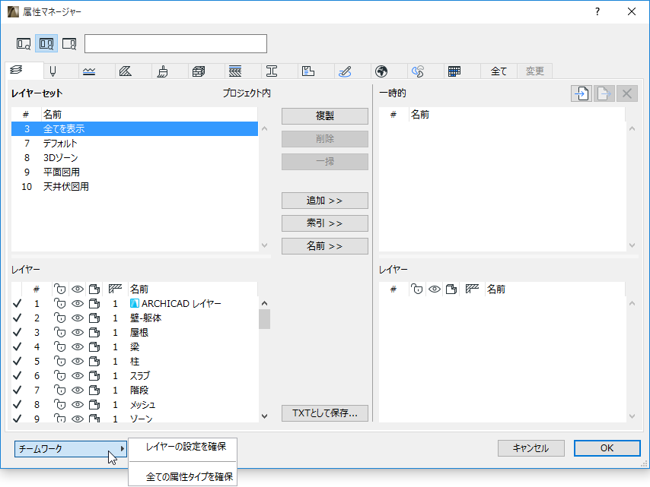The width and height of the screenshot is (650, 487).
Task: Select layer set 3Dゾーン
Action: [x=135, y=158]
